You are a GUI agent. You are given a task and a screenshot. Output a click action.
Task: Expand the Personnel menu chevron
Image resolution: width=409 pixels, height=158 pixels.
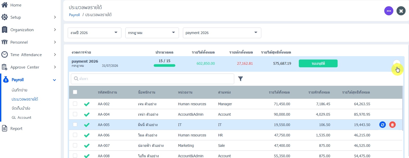coord(55,42)
